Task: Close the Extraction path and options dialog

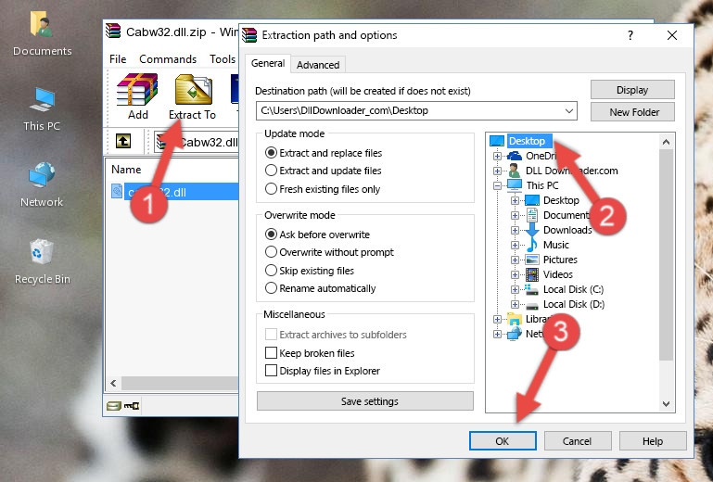Action: pyautogui.click(x=672, y=35)
